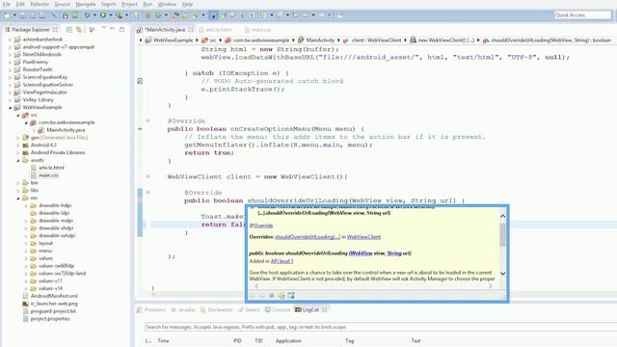Click the Quick Access search field
This screenshot has height=347, width=617.
pyautogui.click(x=582, y=15)
